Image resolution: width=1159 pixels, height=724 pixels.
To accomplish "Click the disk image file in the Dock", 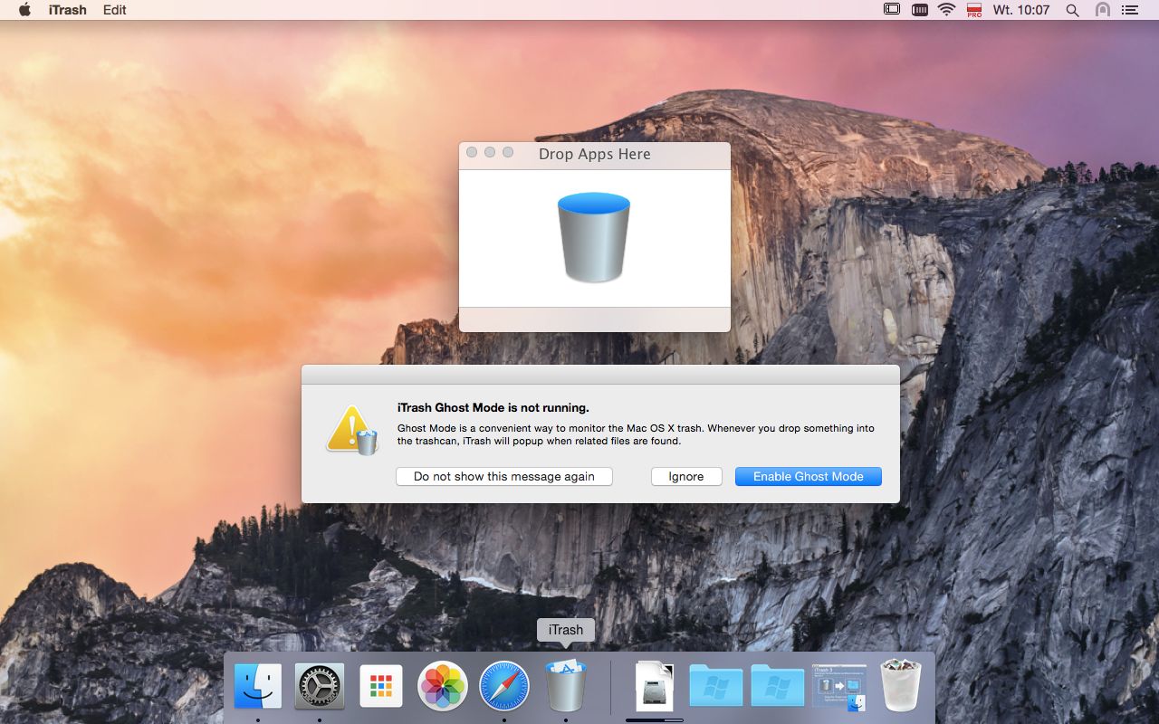I will pos(655,685).
